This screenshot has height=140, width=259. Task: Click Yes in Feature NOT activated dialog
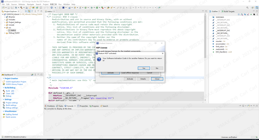point(144,68)
